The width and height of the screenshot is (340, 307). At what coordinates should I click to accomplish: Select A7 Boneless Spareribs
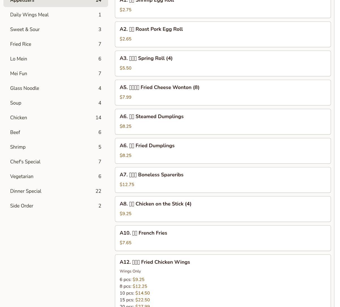pos(223,180)
